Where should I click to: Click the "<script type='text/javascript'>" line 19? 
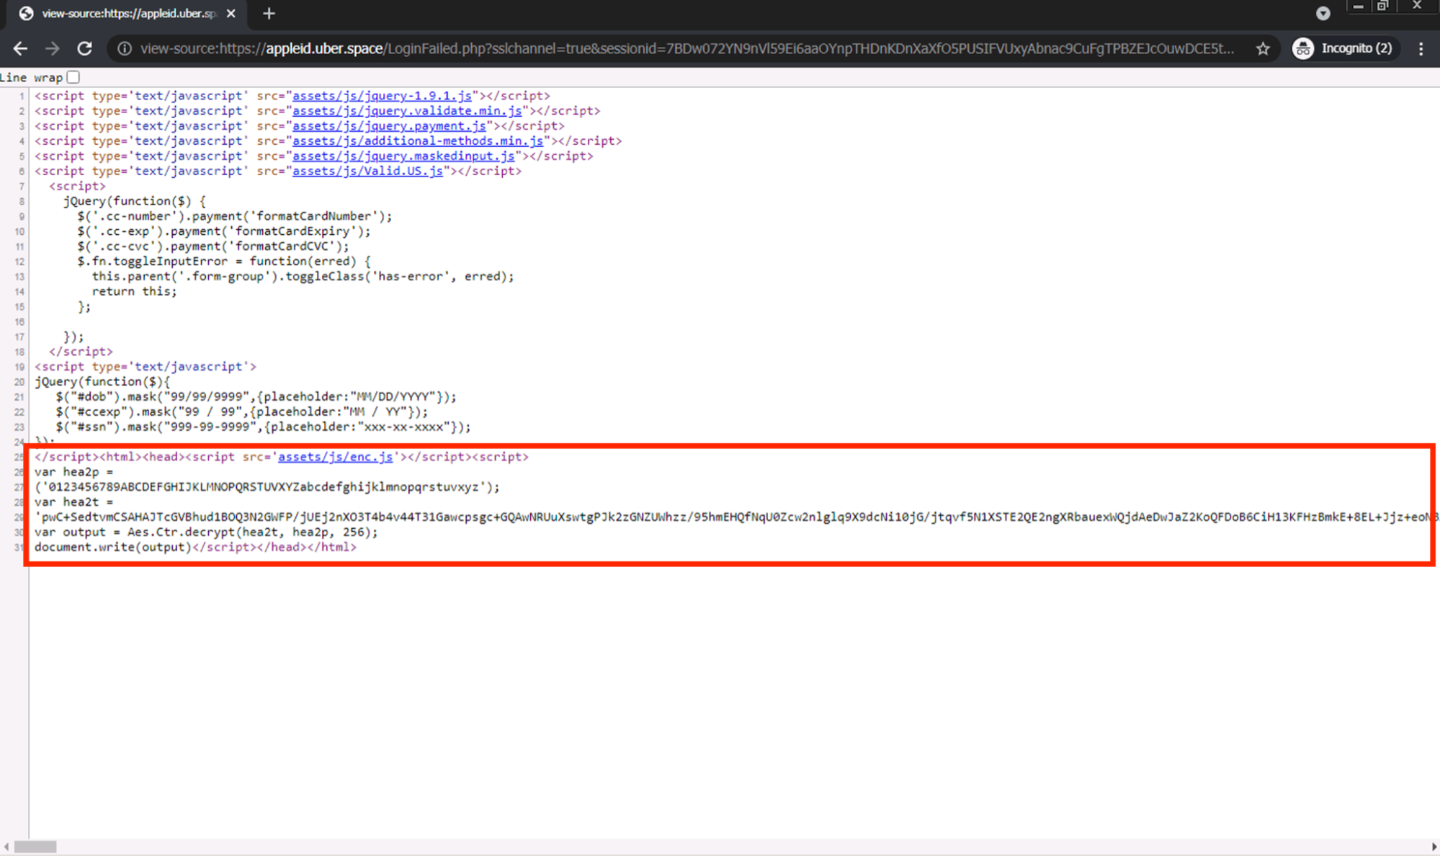(146, 367)
